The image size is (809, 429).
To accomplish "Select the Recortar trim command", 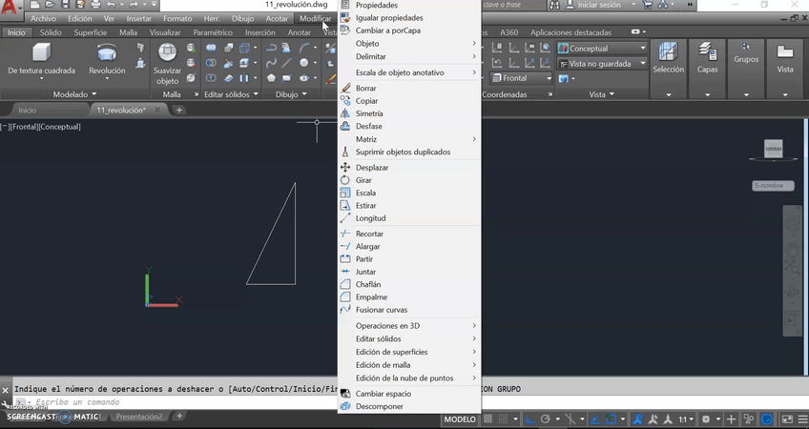I will [369, 234].
